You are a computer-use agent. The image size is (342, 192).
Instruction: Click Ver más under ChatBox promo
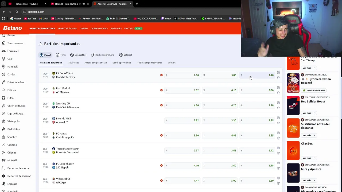[309, 158]
